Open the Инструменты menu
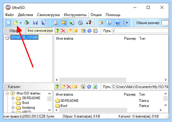Viewport: 172px width, 122px height. tap(75, 15)
